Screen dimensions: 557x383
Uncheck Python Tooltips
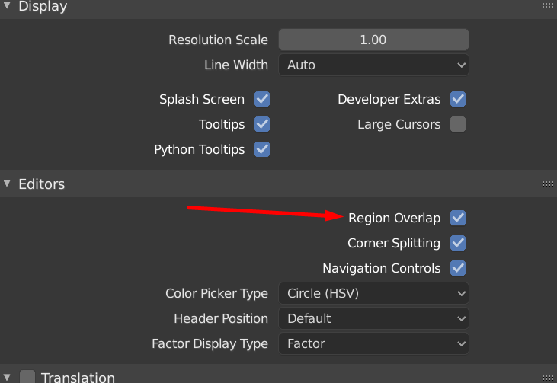click(263, 149)
